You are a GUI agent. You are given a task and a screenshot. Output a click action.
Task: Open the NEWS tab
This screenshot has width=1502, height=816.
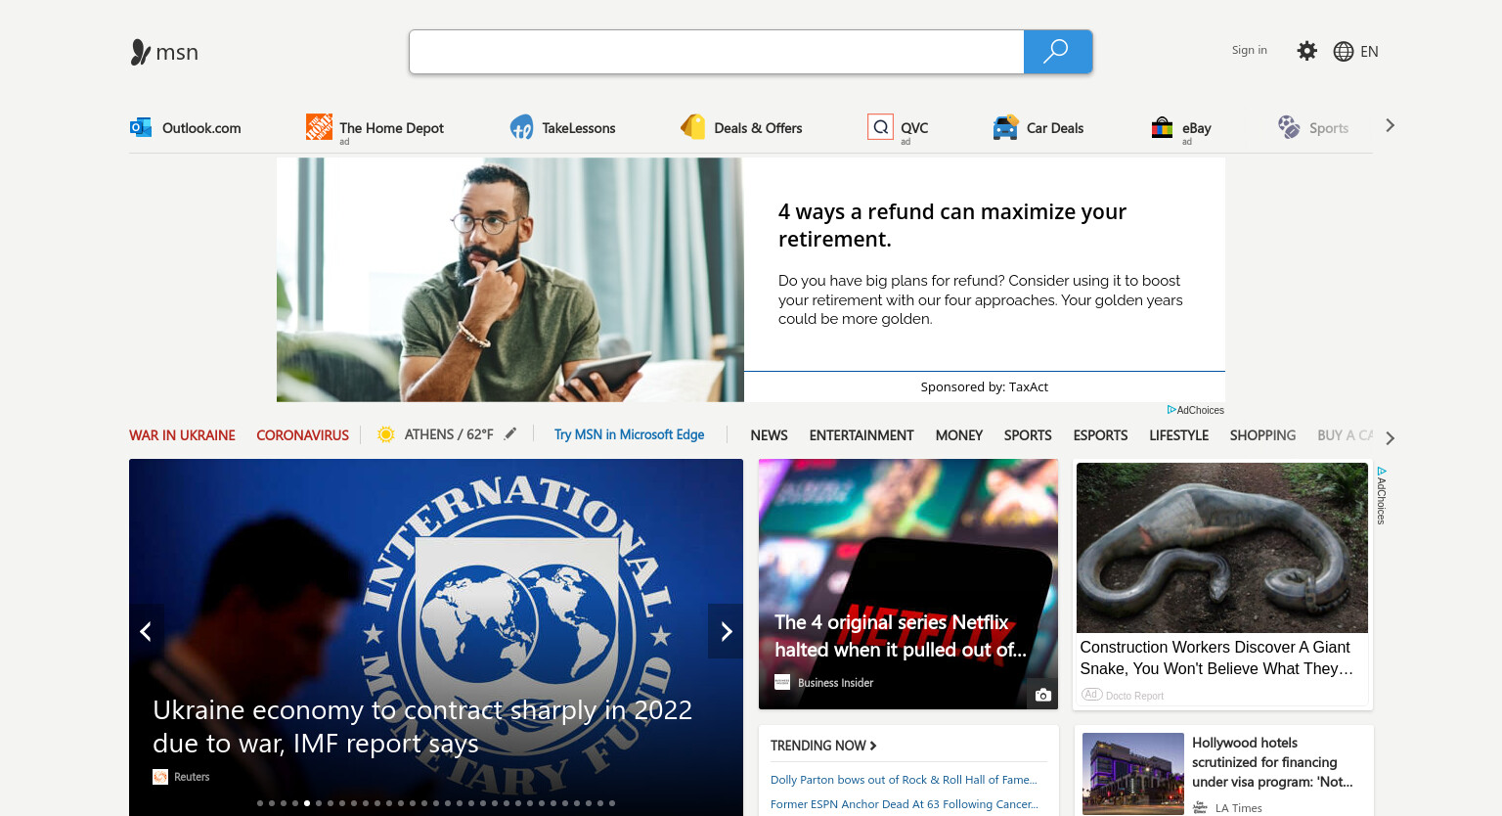point(769,435)
